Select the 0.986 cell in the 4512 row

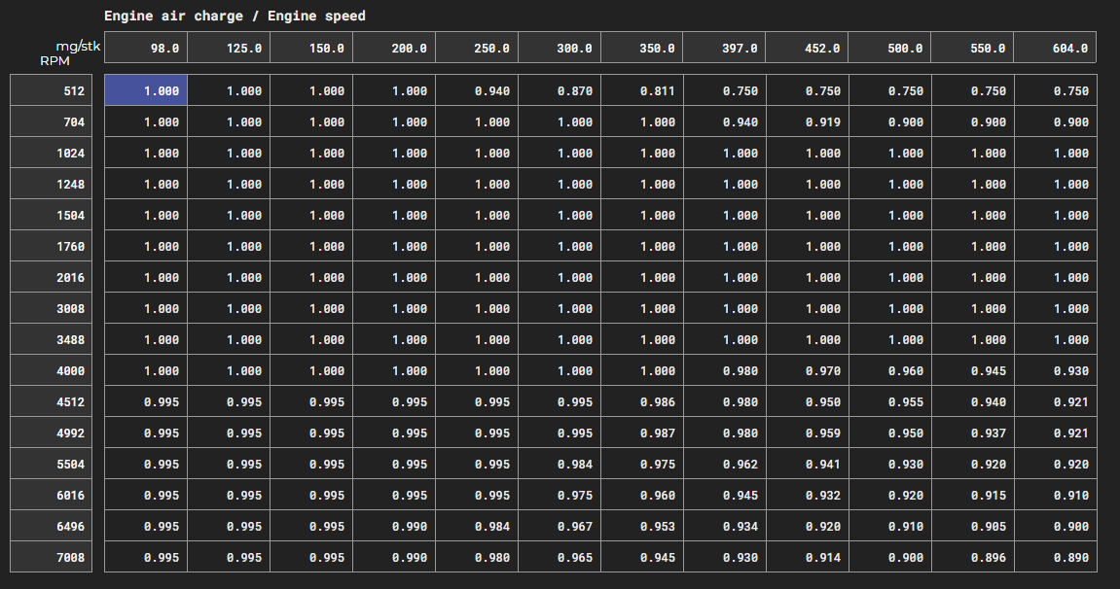(642, 401)
